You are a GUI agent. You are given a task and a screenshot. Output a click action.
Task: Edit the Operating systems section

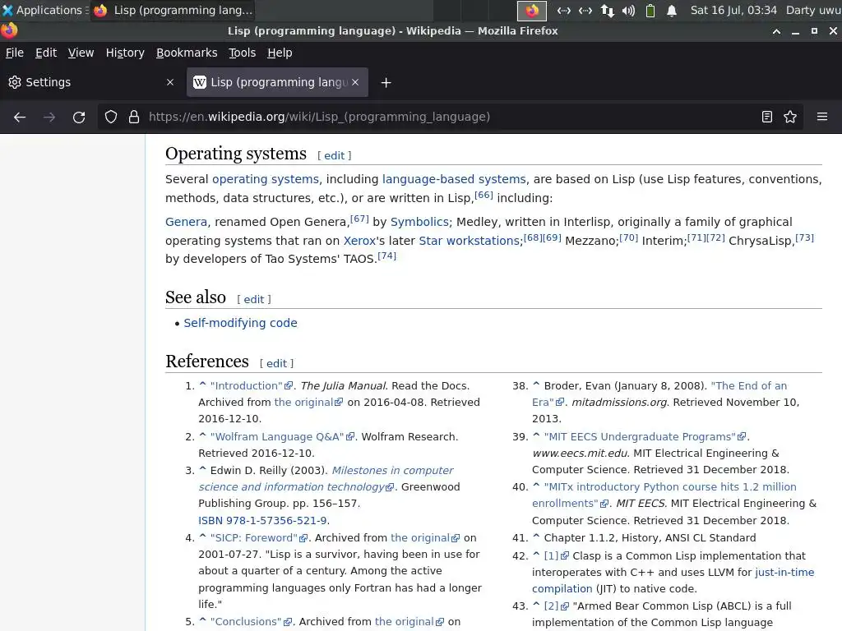pos(334,155)
